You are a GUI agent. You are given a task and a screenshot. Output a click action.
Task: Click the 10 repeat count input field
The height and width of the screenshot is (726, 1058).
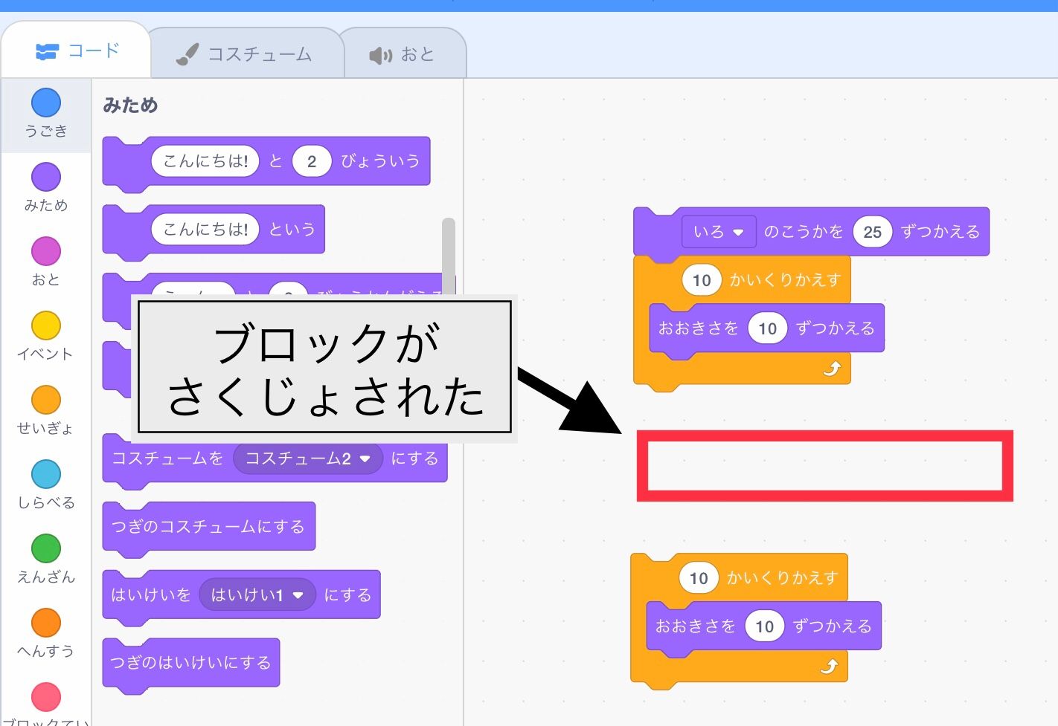click(700, 280)
